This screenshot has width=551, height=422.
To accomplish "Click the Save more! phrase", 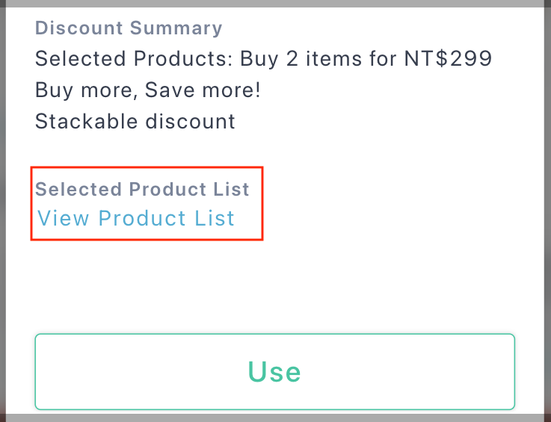I will coord(203,90).
